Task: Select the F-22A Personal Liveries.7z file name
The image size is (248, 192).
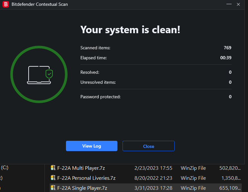Action: [x=86, y=178]
